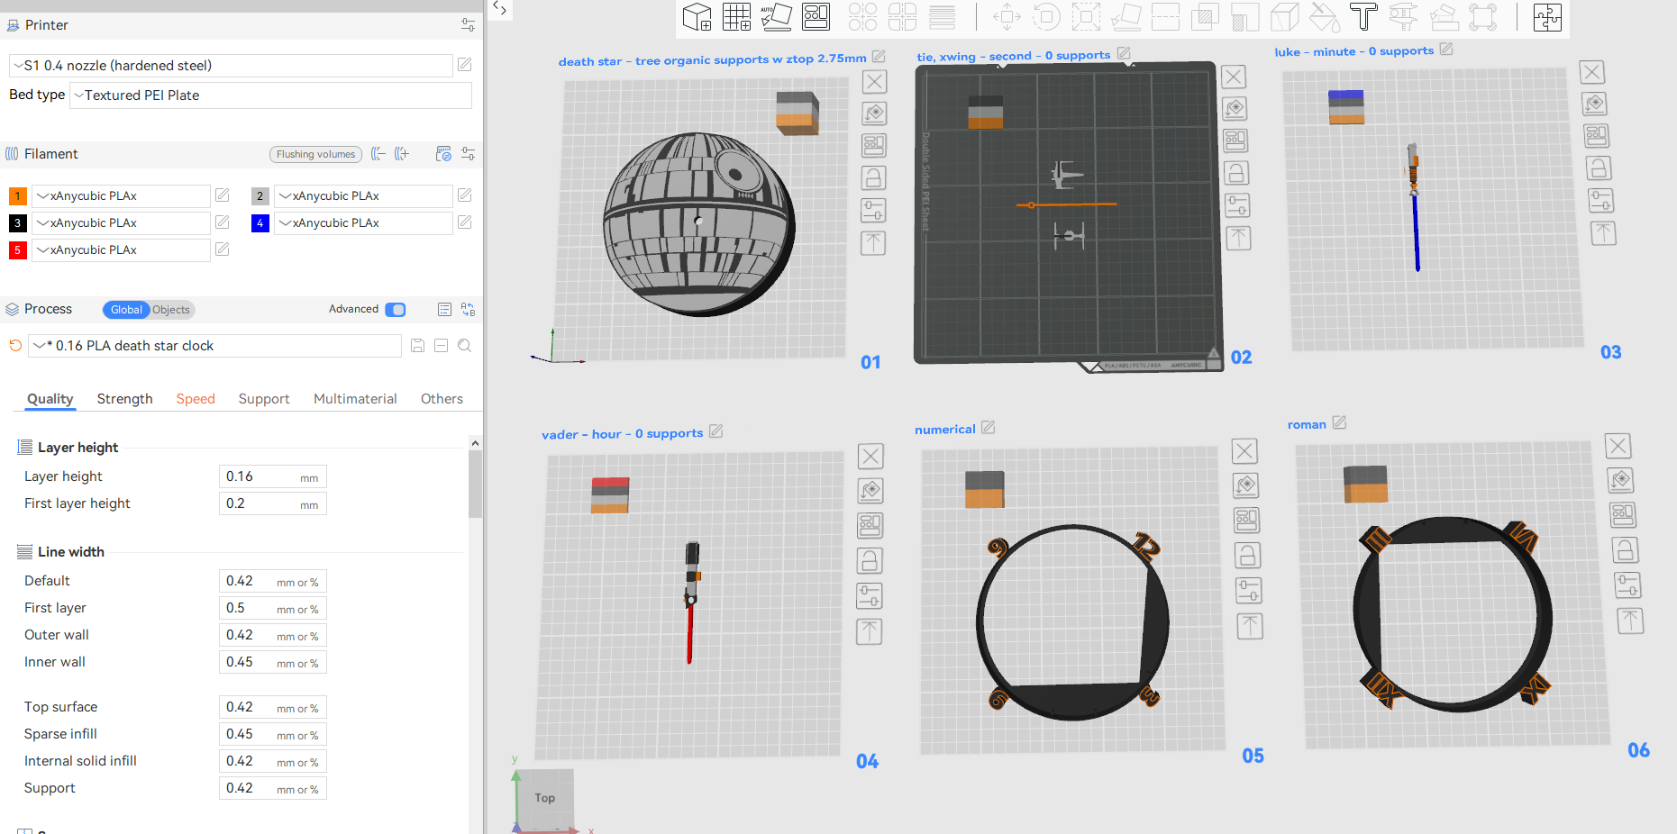Switch to the Multimaterial tab
Screen dimensions: 1677x834
(355, 399)
